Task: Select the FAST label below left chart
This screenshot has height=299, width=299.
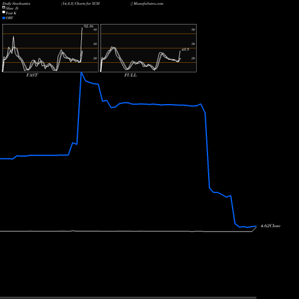Action: (x=32, y=75)
